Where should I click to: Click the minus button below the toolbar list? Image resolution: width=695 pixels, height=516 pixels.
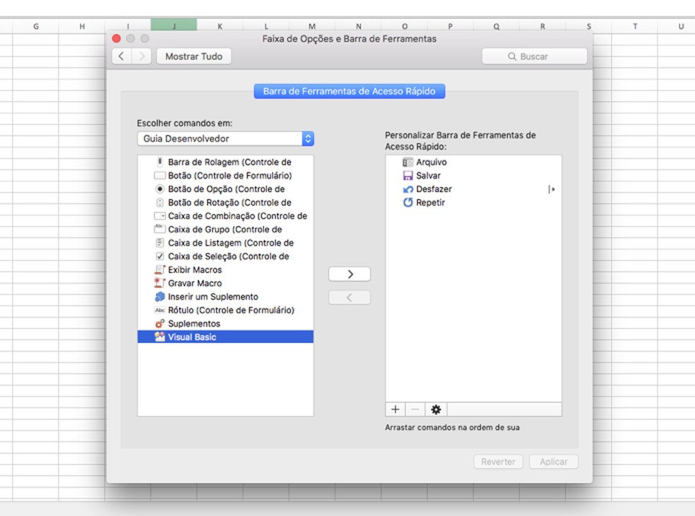coord(415,409)
